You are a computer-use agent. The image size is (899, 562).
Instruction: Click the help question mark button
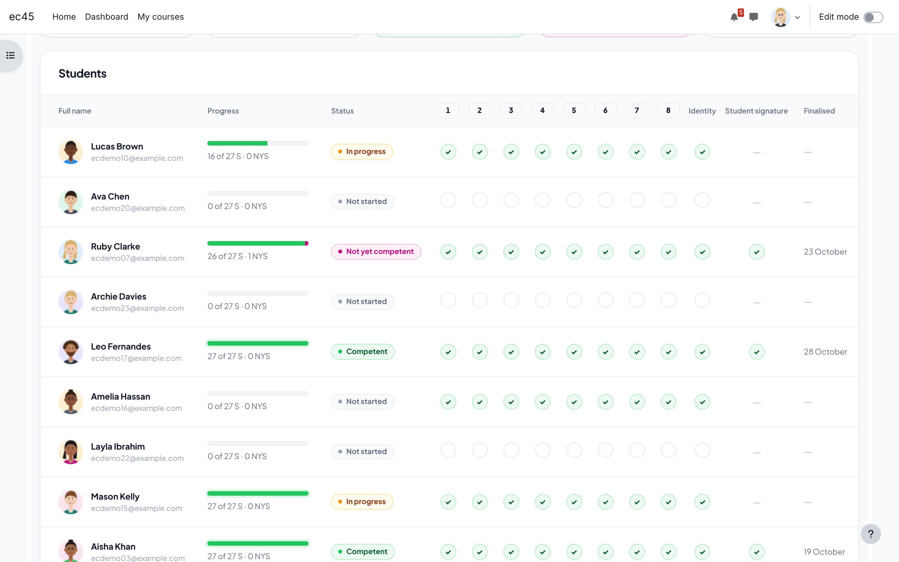[x=870, y=534]
